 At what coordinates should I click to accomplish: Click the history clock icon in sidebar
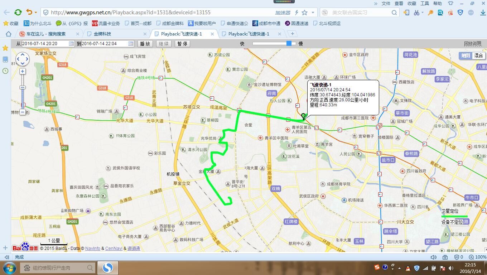tap(5, 71)
